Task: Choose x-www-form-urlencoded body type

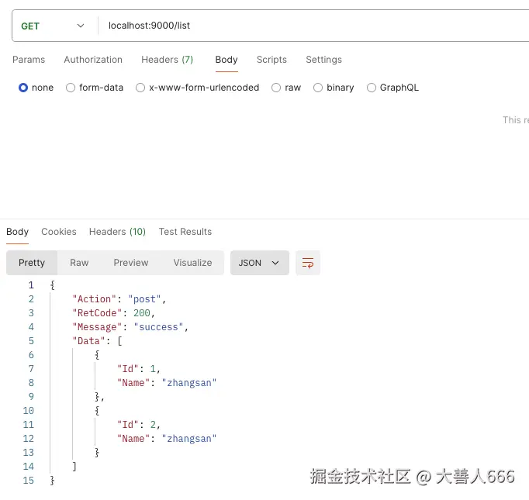Action: pyautogui.click(x=140, y=88)
